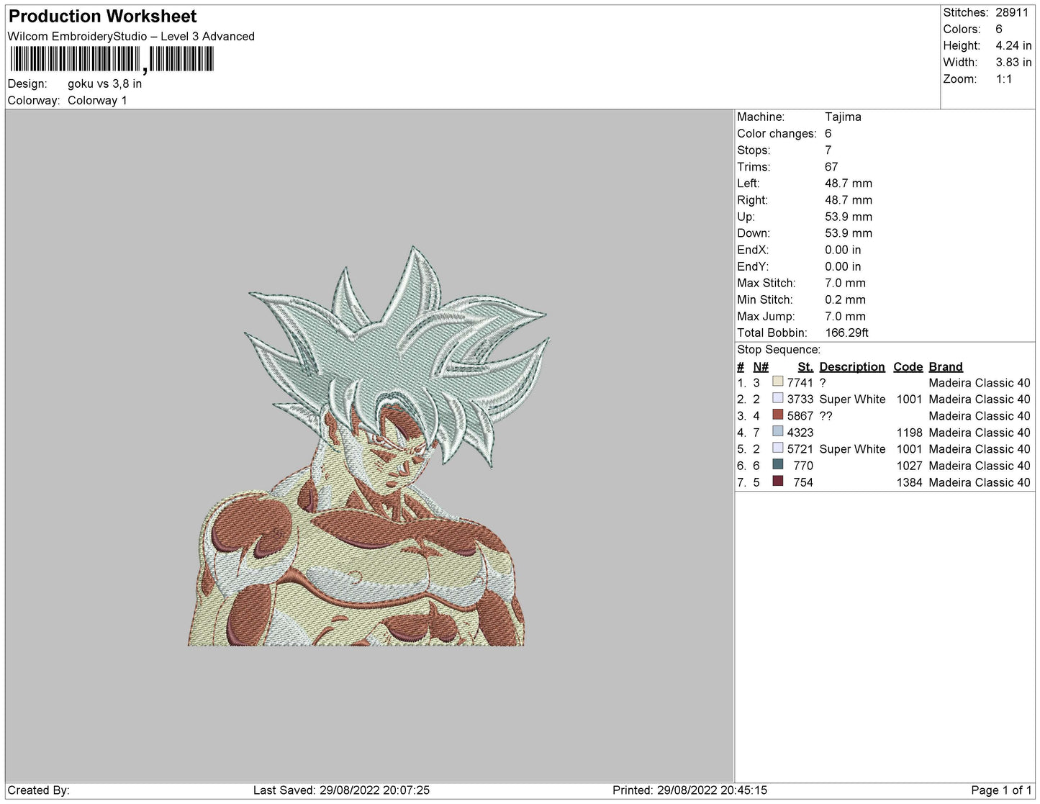Screen dimensions: 1040x804
Task: Click the 'Max Jump:' label
Action: [766, 315]
